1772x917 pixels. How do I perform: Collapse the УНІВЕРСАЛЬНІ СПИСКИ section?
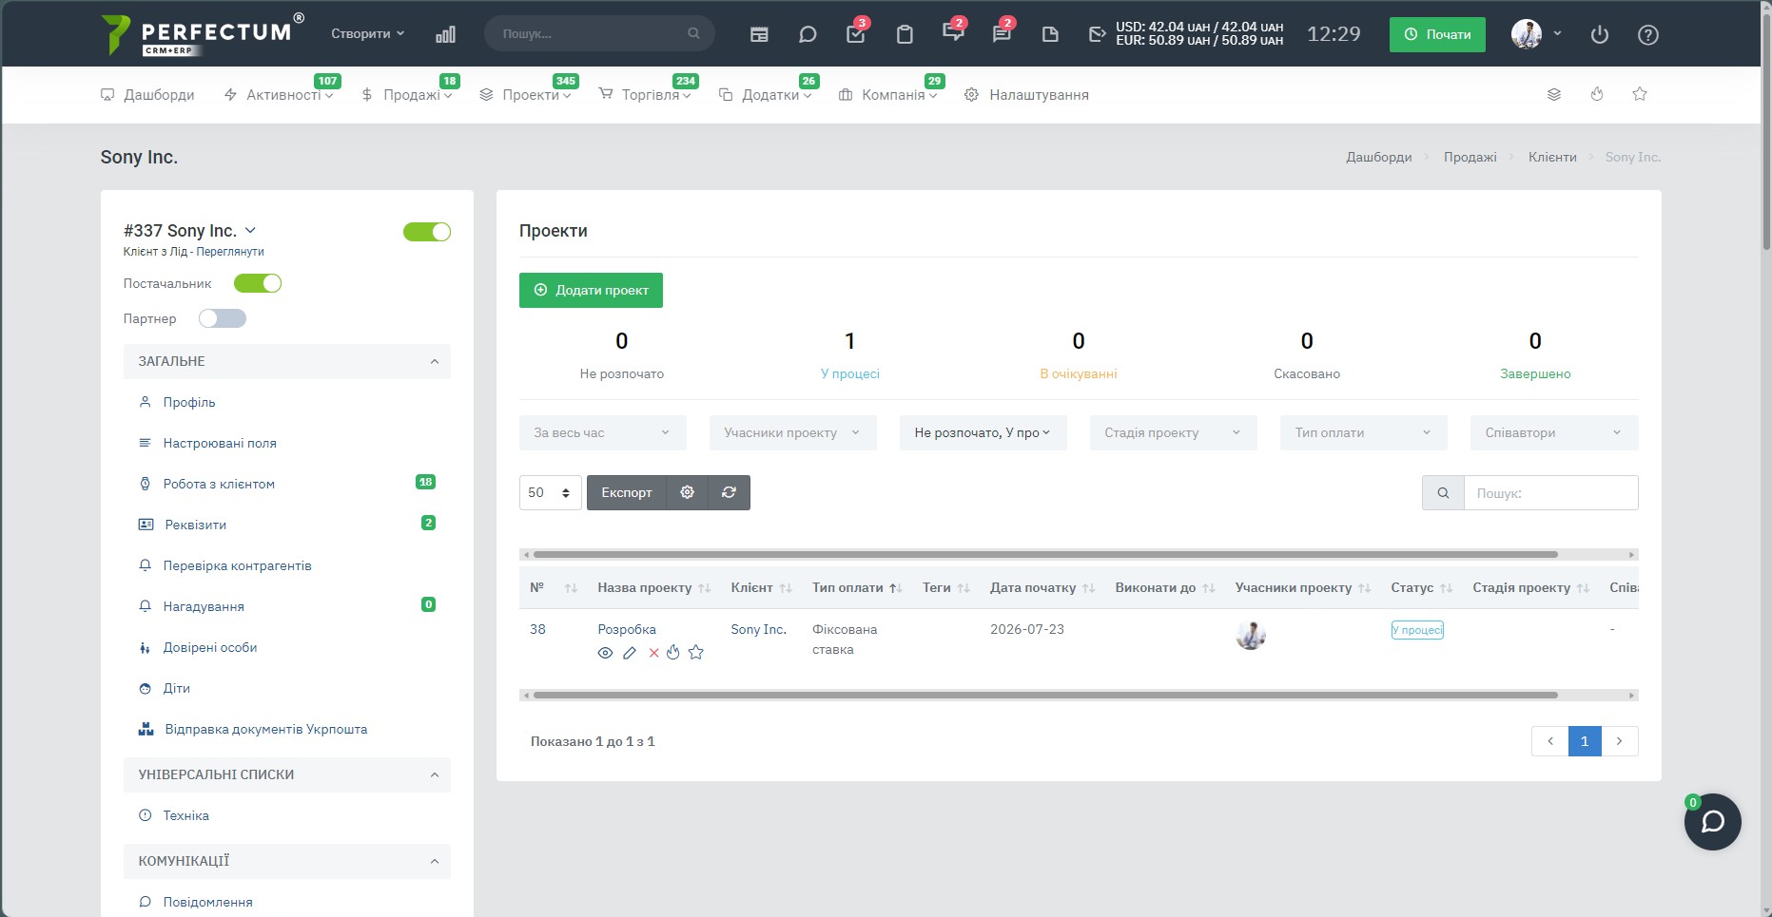coord(287,774)
